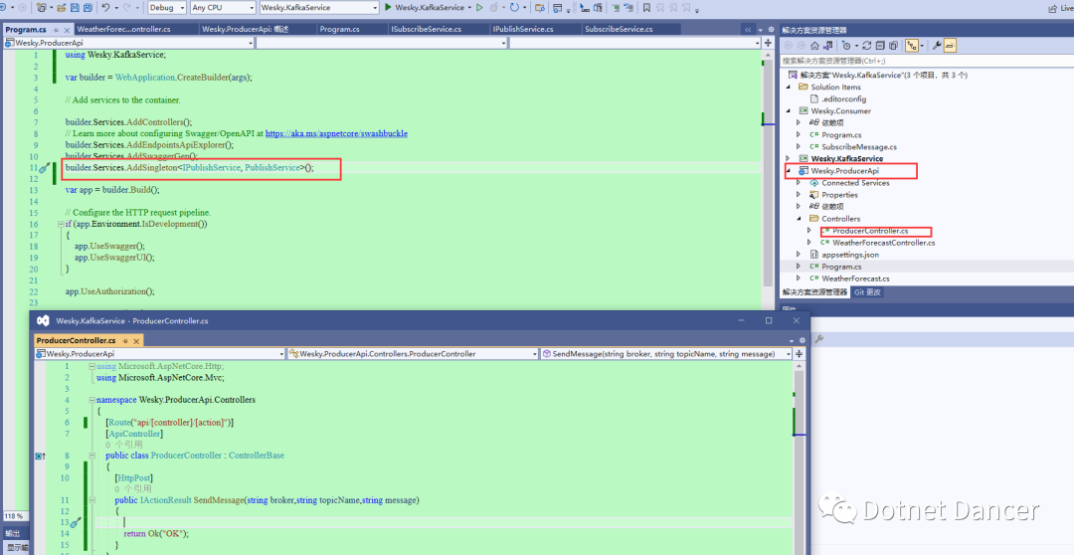Click the wrench icon in the Properties panel
The image size is (1074, 555).
(818, 339)
